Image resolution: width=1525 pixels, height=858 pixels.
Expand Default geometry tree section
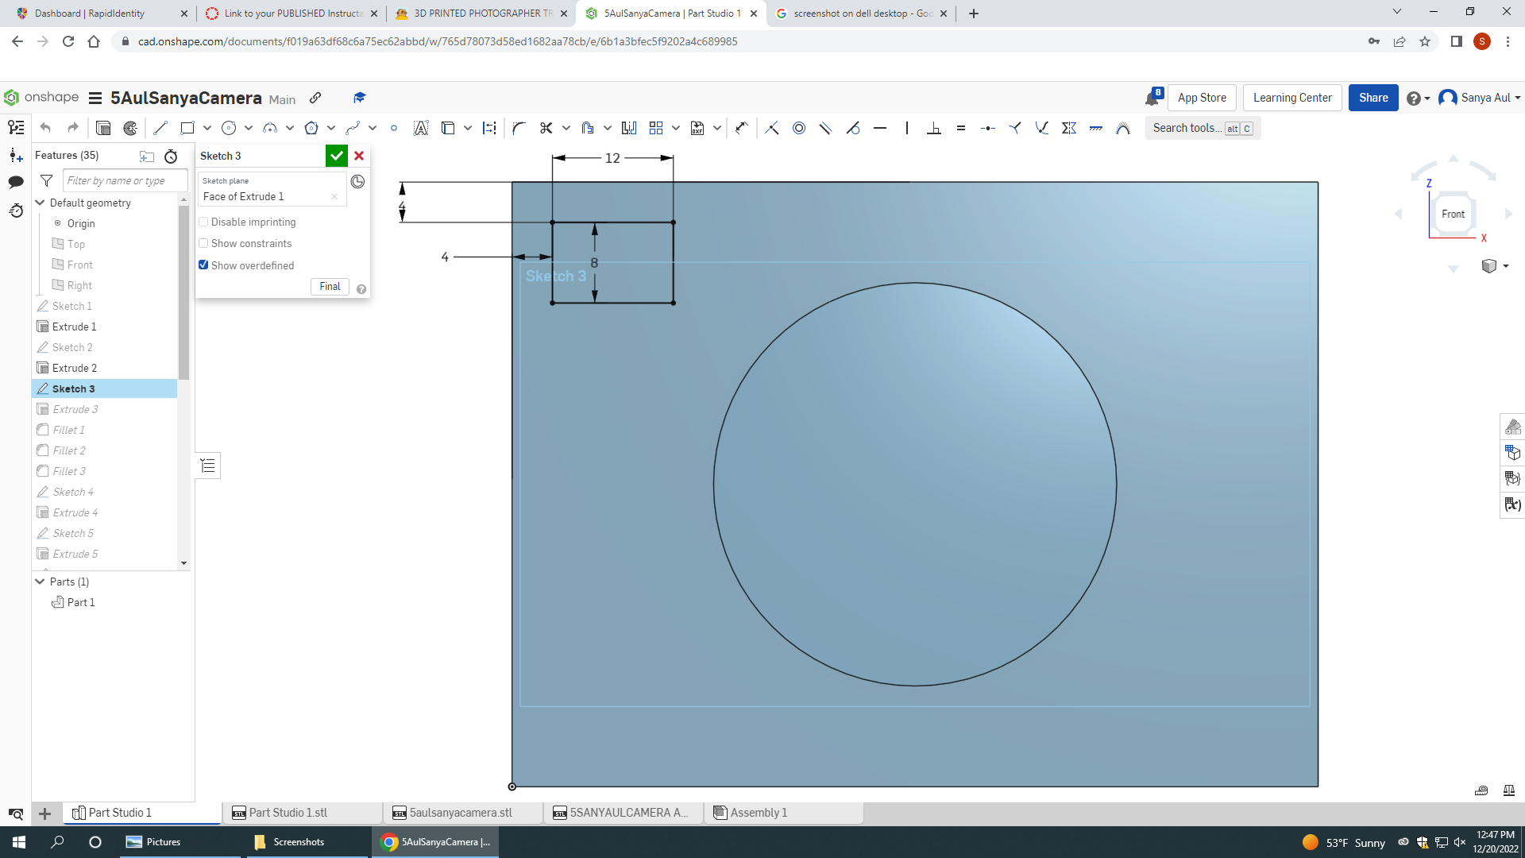[40, 203]
